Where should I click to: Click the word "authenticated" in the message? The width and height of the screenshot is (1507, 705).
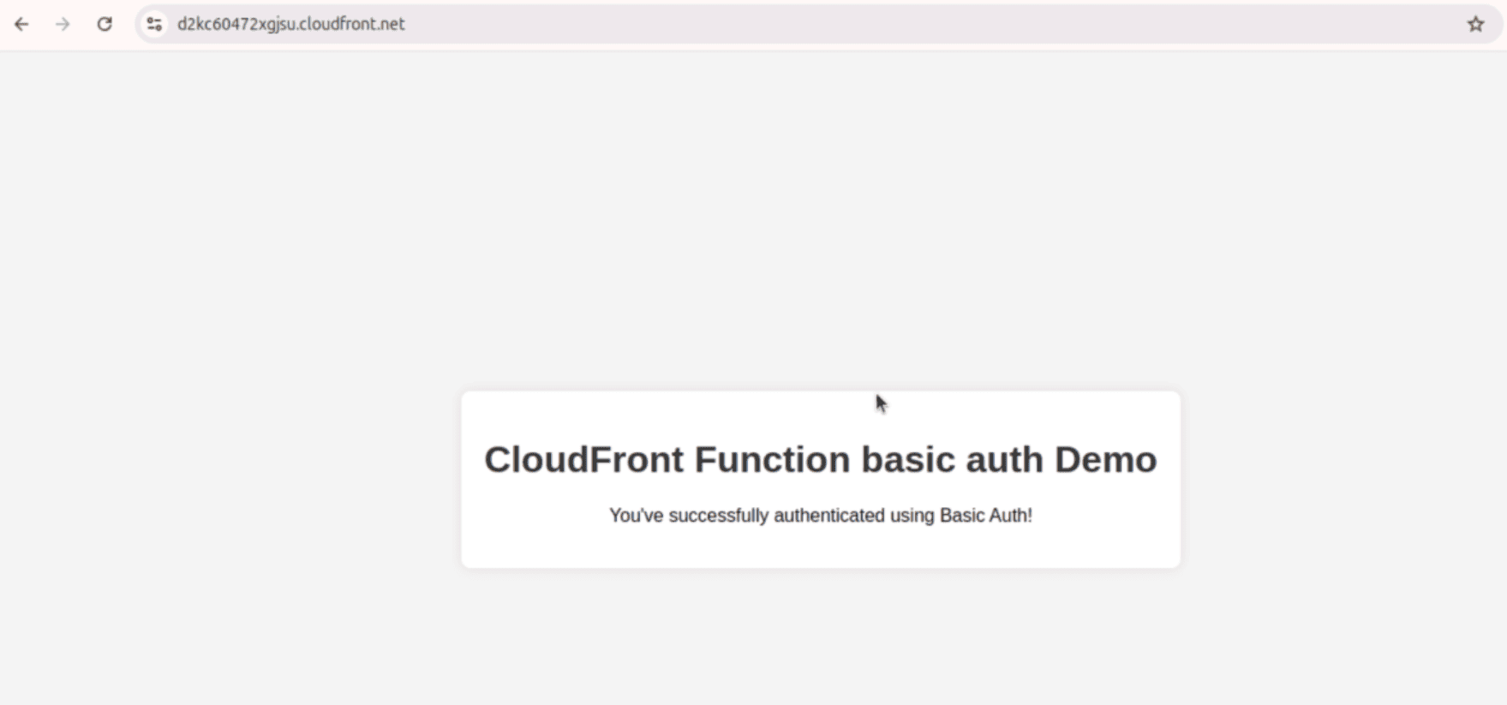pyautogui.click(x=828, y=516)
